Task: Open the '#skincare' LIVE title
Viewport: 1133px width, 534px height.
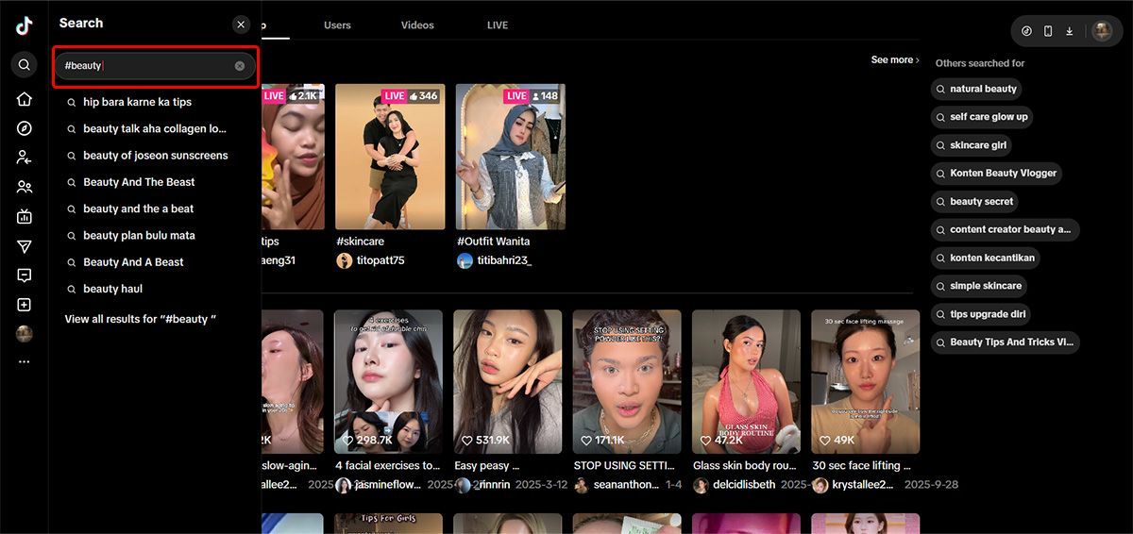Action: (361, 242)
